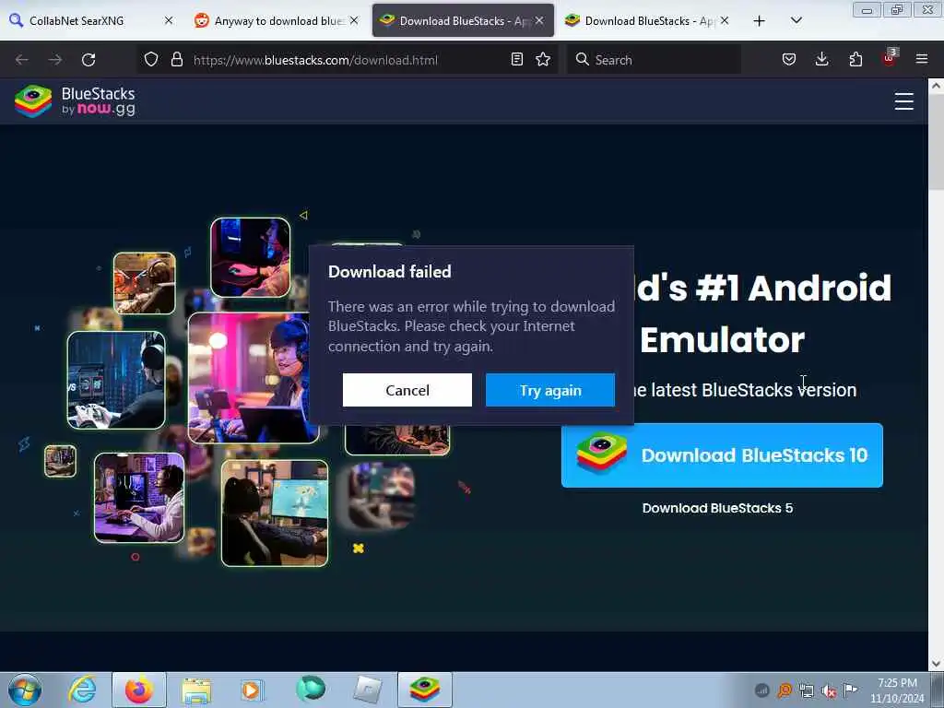Open the extensions puzzle icon
Image resolution: width=944 pixels, height=708 pixels.
click(855, 59)
